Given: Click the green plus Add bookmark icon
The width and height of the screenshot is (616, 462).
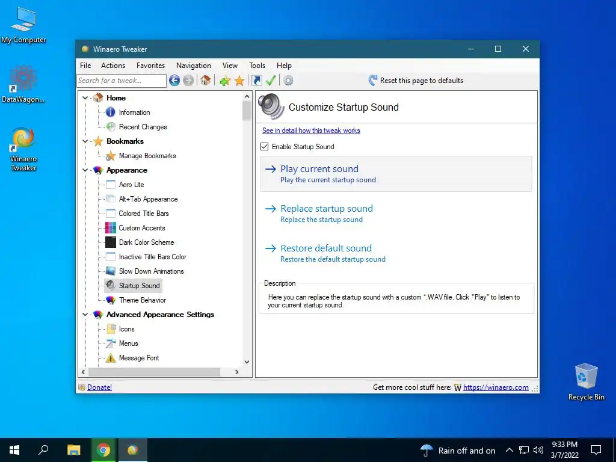Looking at the screenshot, I should 225,81.
